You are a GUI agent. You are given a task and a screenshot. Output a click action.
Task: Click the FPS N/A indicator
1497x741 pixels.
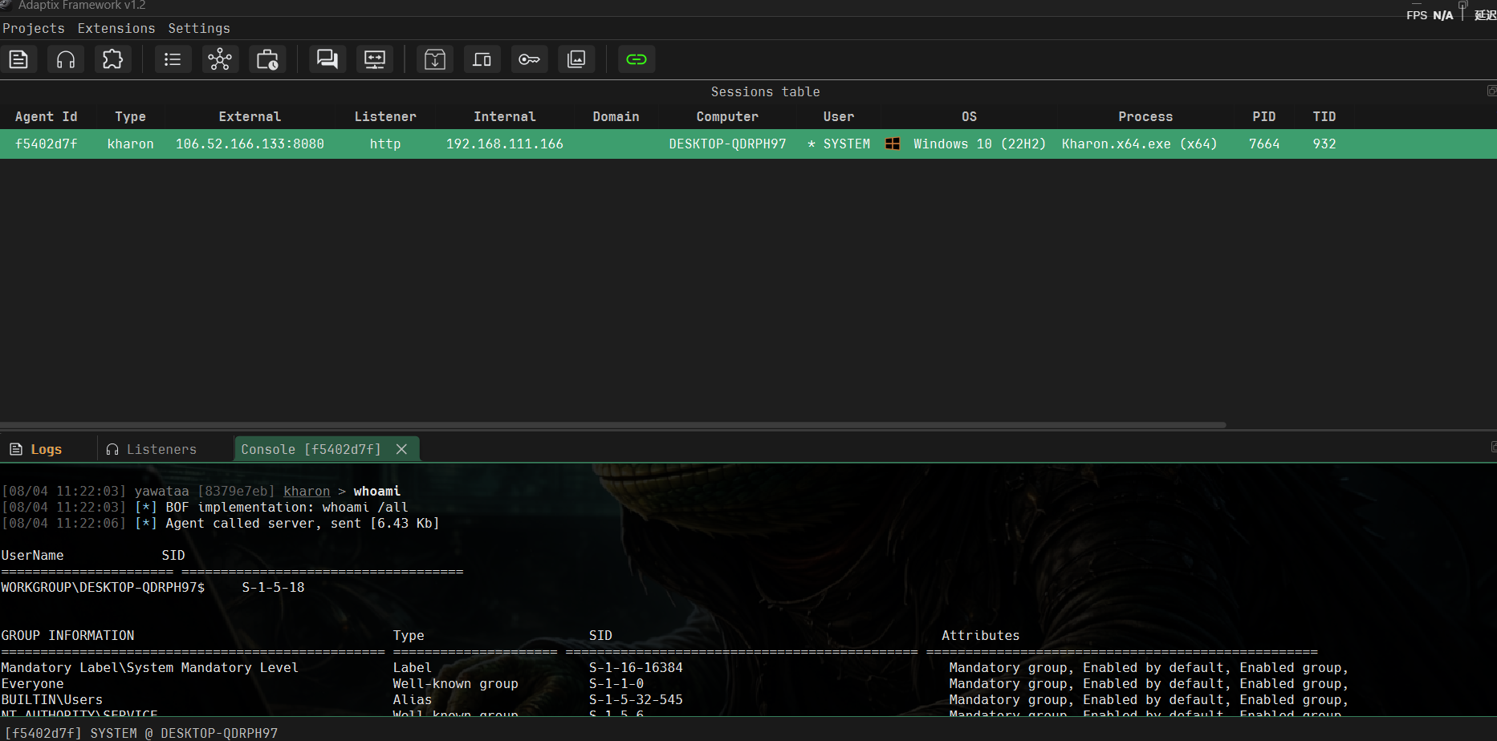(x=1430, y=15)
